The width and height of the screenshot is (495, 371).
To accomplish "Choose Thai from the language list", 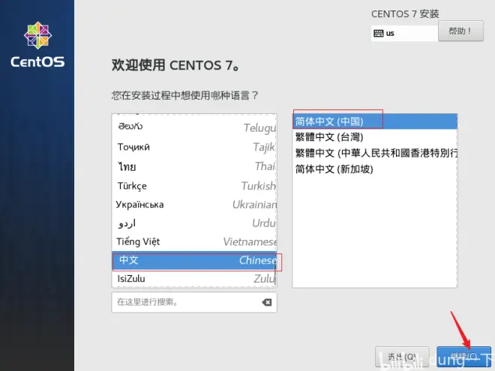I will (194, 166).
